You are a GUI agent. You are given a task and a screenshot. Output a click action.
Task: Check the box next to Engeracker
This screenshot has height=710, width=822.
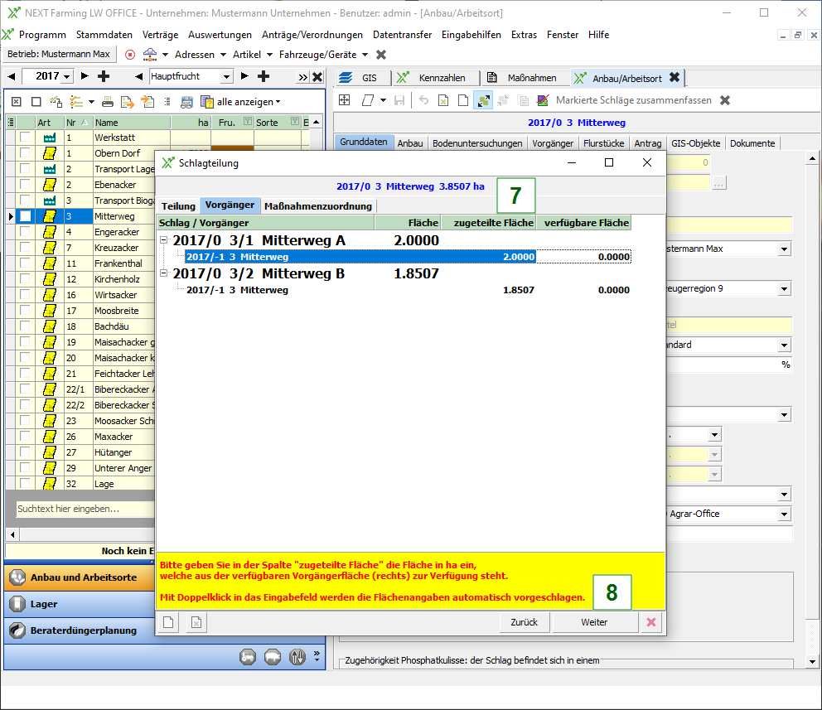(26, 232)
